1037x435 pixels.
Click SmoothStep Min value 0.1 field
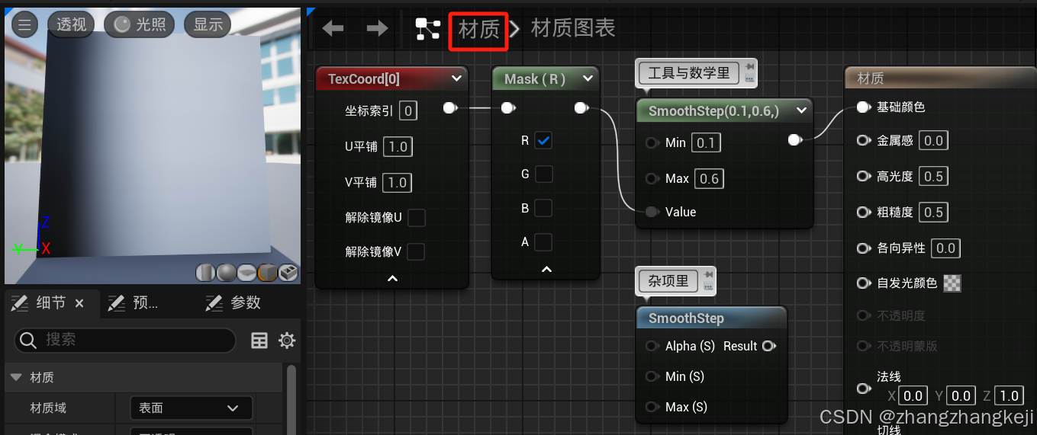[707, 142]
